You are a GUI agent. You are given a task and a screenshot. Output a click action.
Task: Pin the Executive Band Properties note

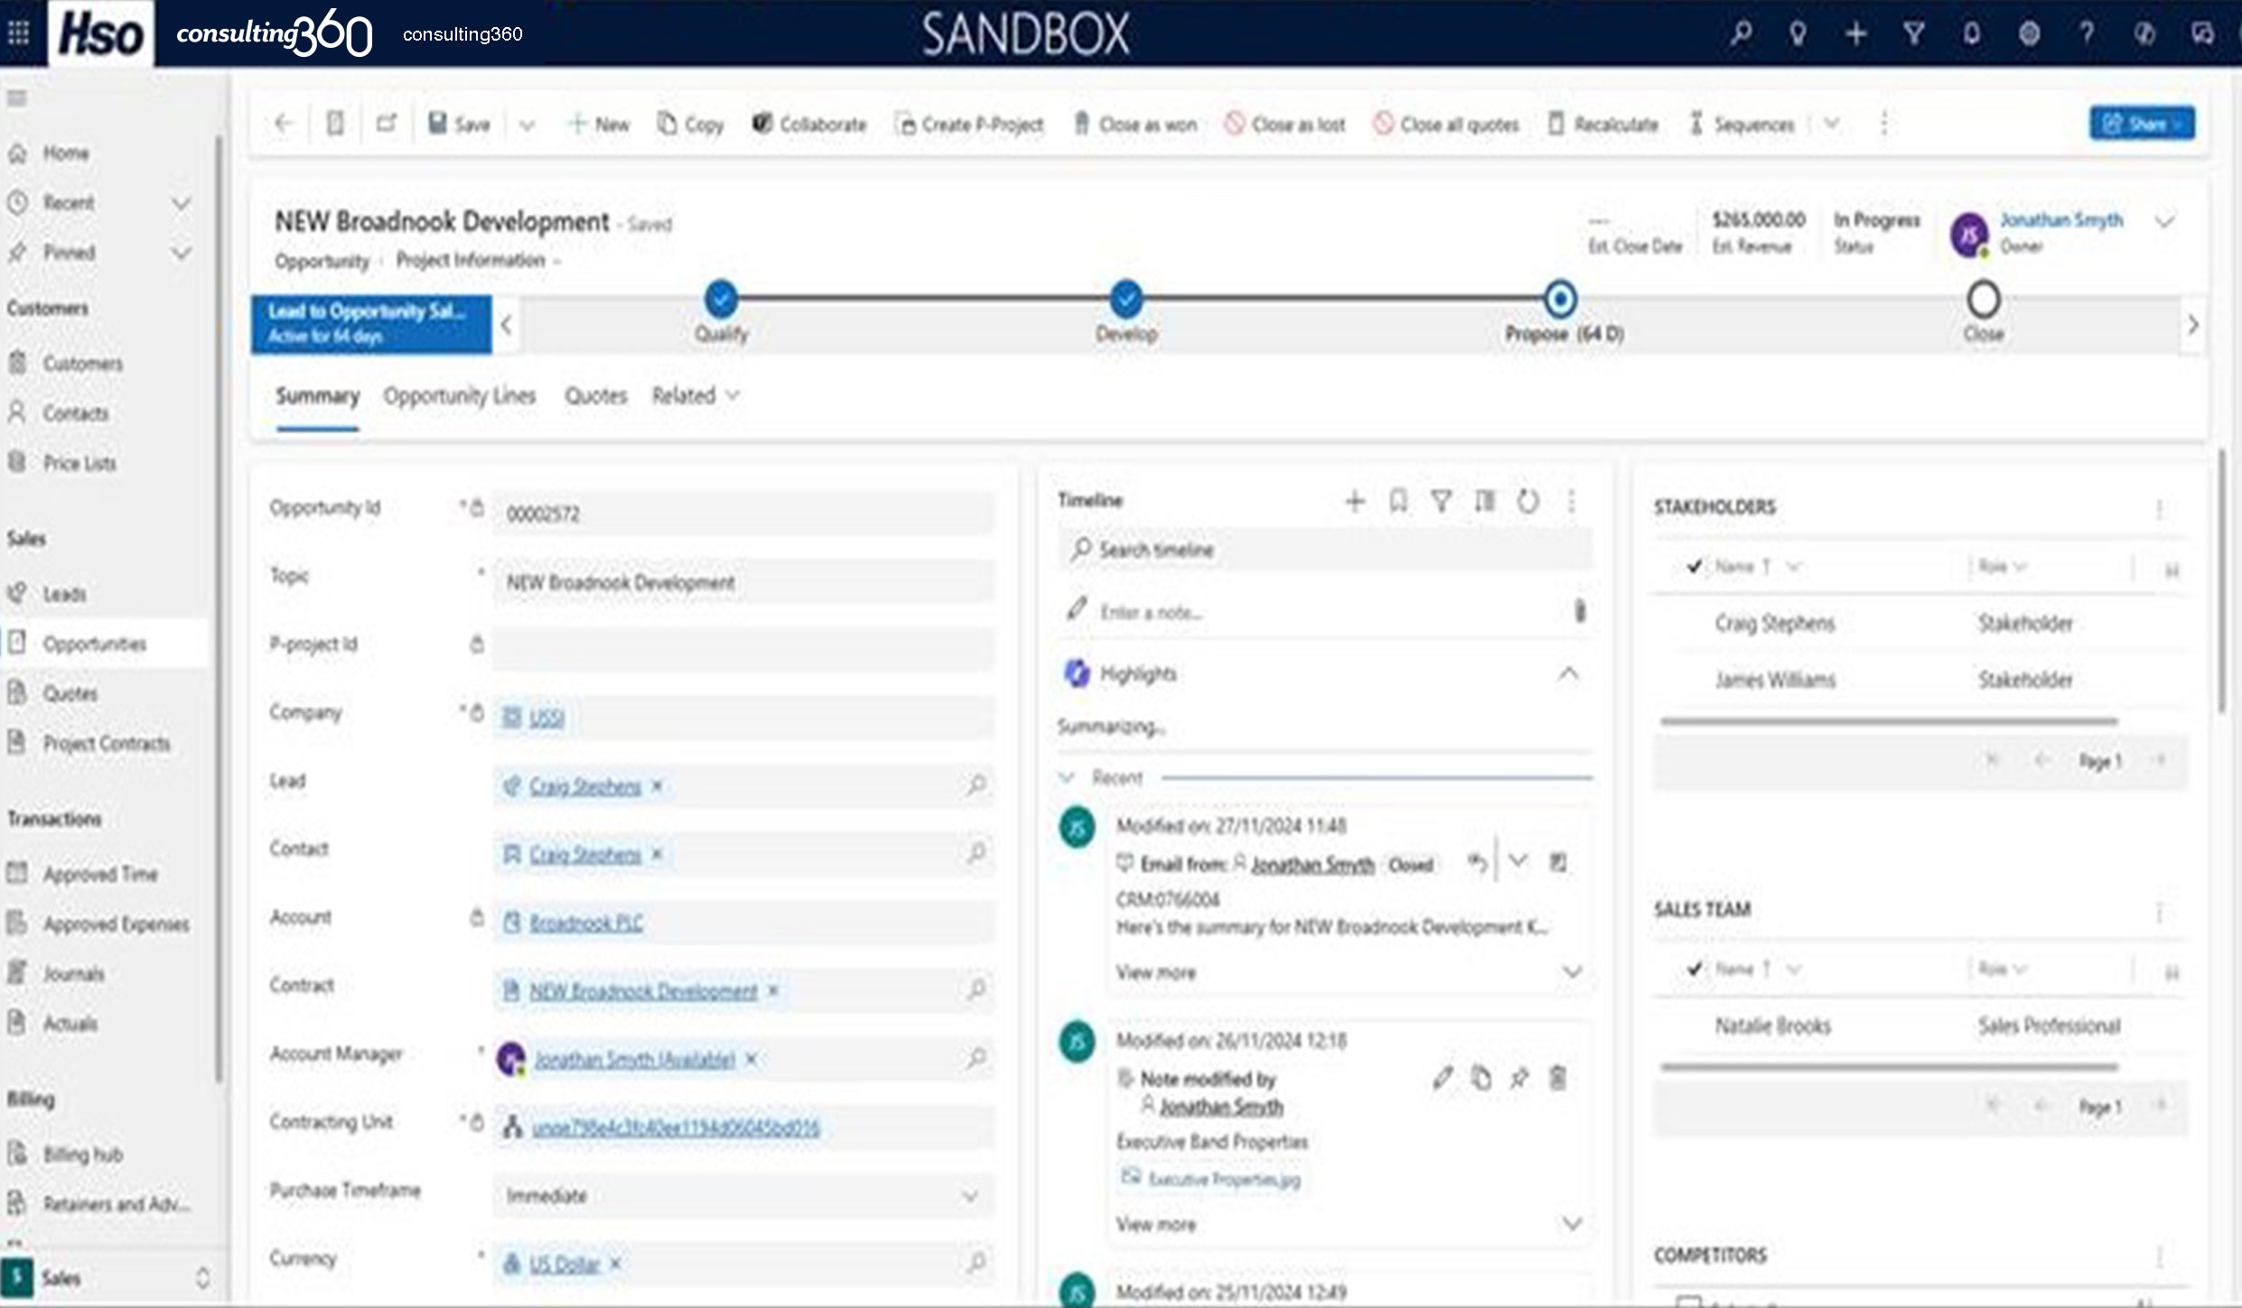click(1519, 1077)
